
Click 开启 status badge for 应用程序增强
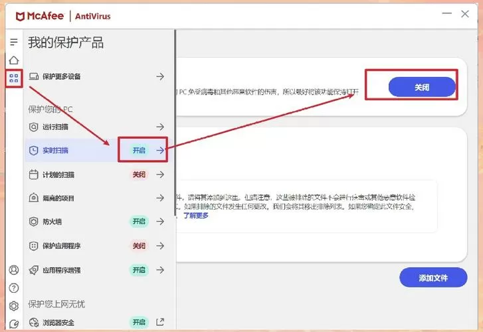139,270
